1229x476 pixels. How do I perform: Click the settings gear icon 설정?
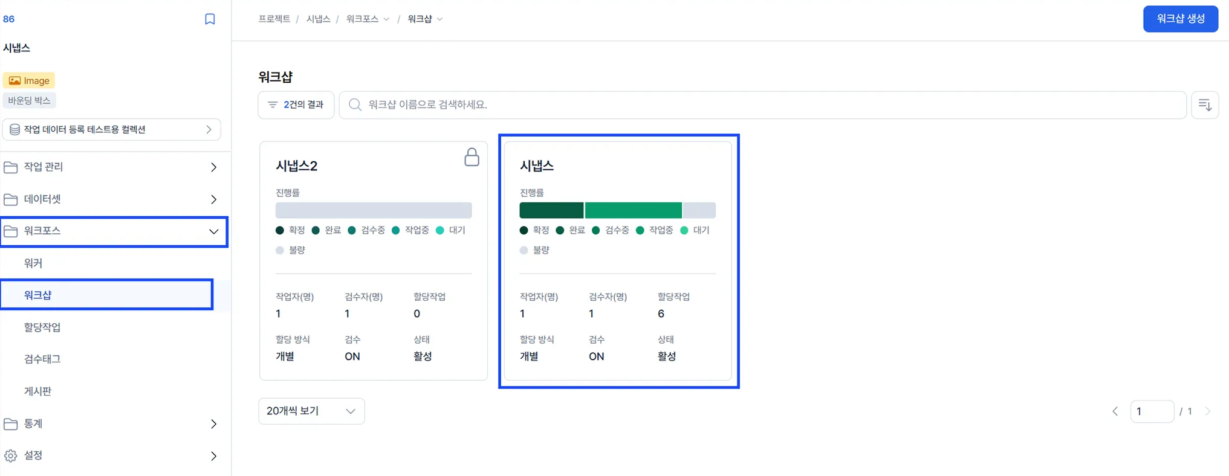(x=11, y=455)
